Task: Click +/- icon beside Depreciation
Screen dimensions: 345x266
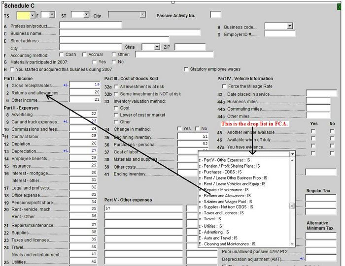Action: click(x=66, y=151)
